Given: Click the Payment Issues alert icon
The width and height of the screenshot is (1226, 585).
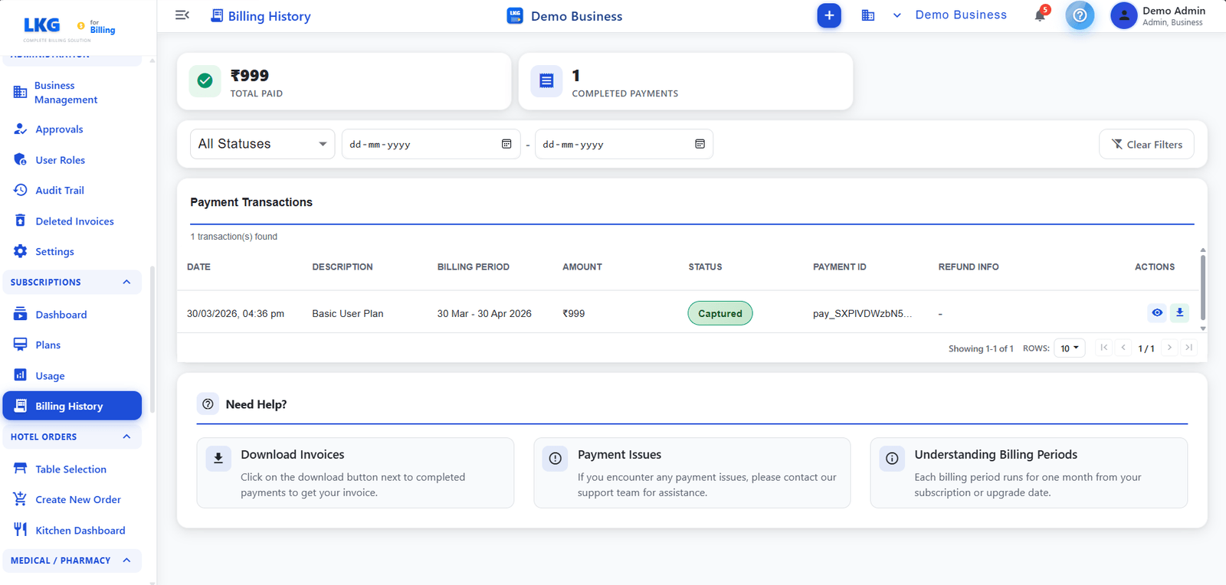Looking at the screenshot, I should (x=556, y=458).
